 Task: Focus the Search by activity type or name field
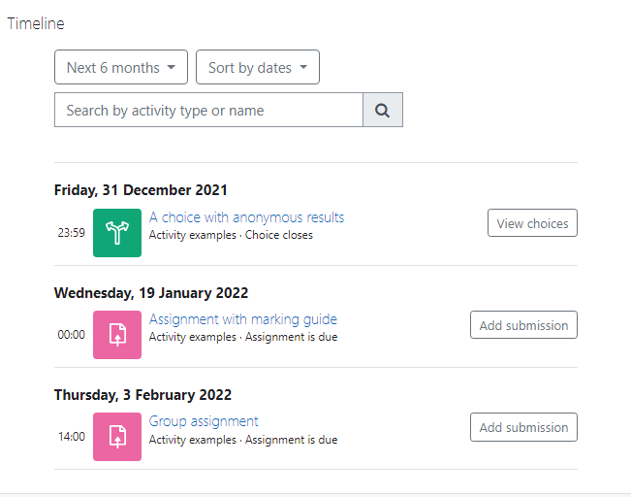[x=208, y=110]
